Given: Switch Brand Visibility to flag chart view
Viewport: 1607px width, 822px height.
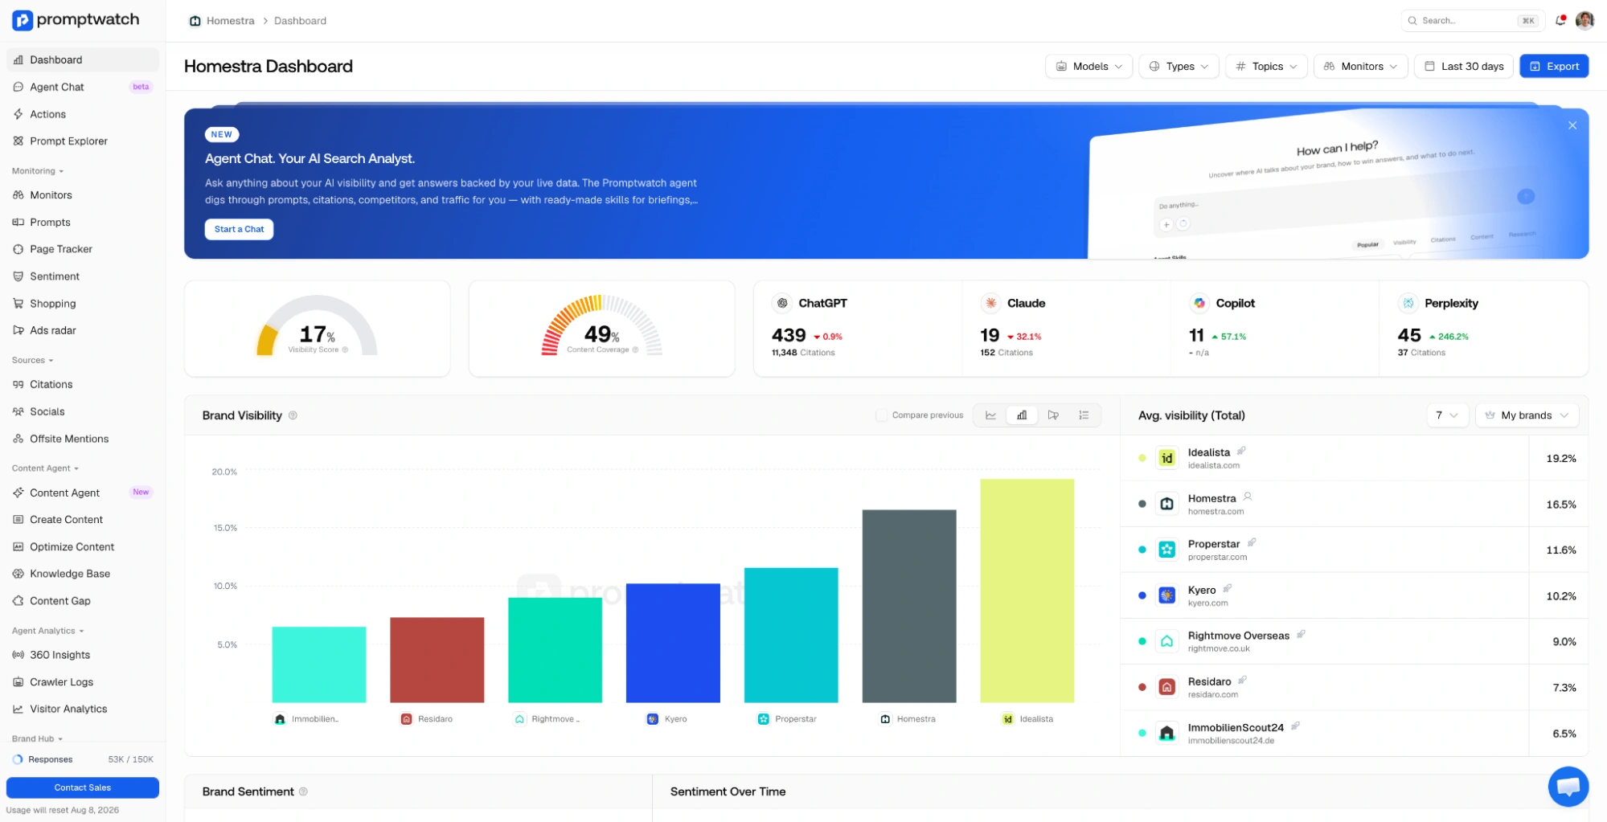Looking at the screenshot, I should click(x=1053, y=415).
